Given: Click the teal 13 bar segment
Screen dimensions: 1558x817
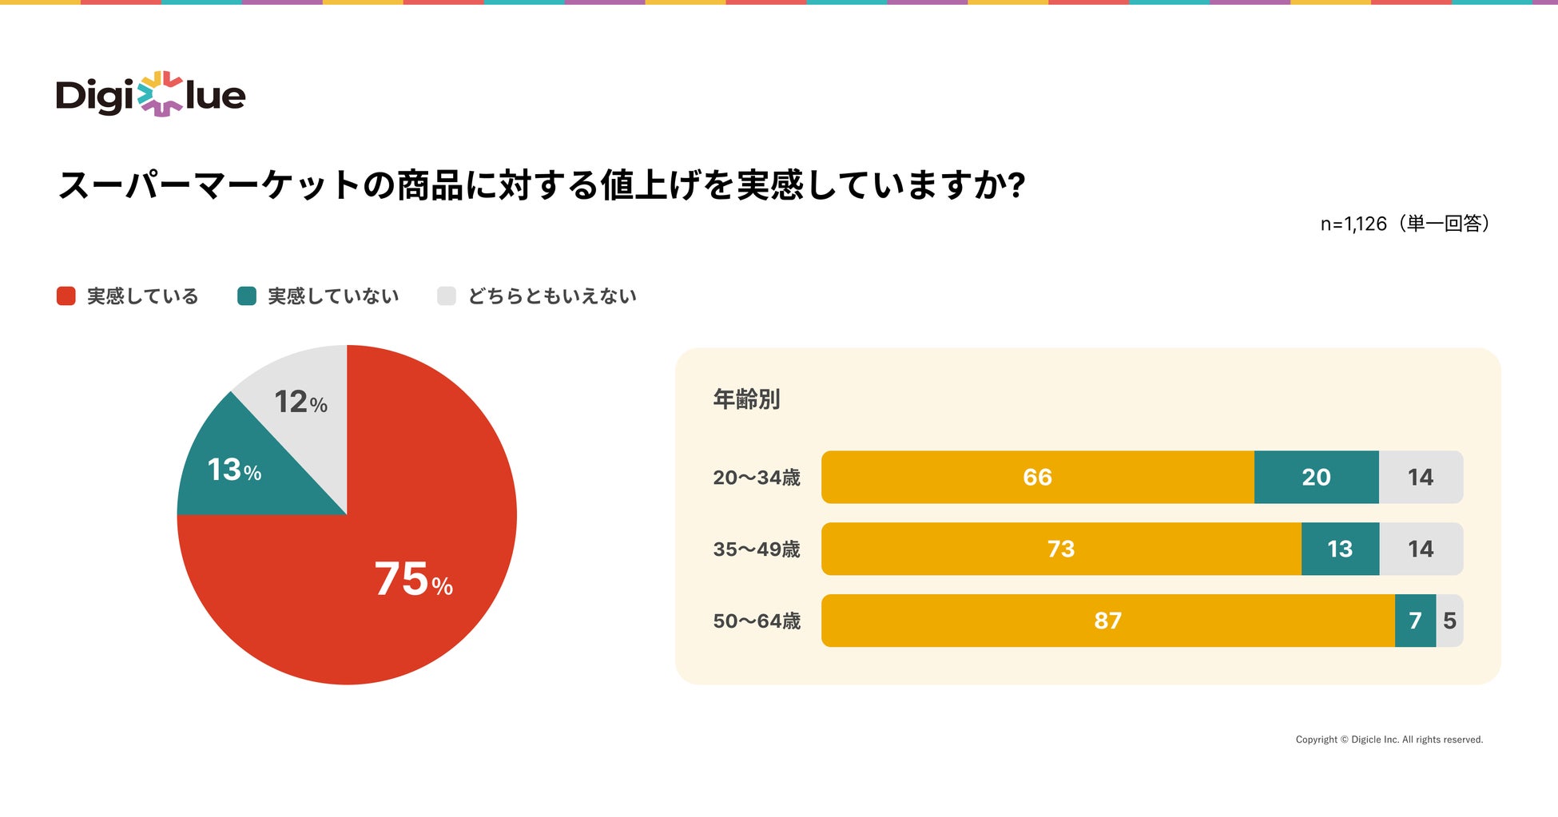Looking at the screenshot, I should click(1340, 549).
